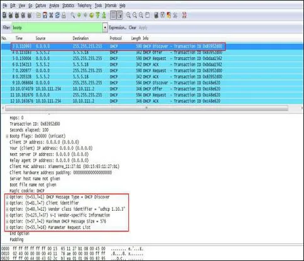Expand the Bootp flags tree node
Screen dimensions: 304x261
[7, 136]
